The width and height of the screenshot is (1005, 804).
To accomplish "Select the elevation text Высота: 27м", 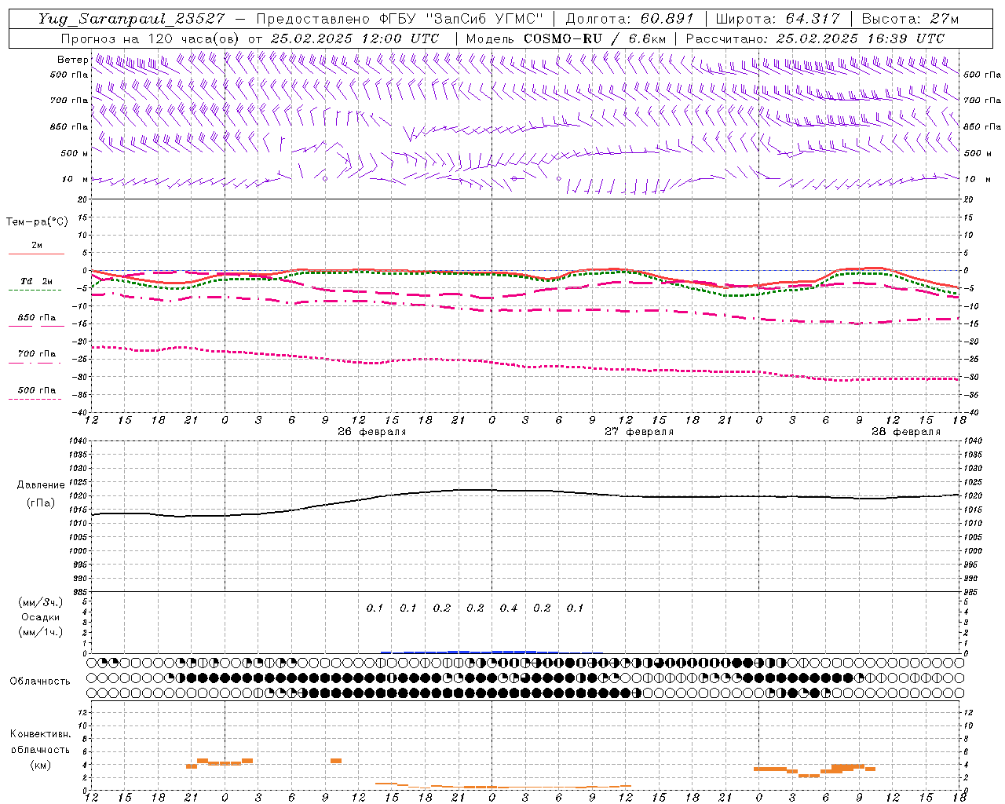I will (910, 19).
